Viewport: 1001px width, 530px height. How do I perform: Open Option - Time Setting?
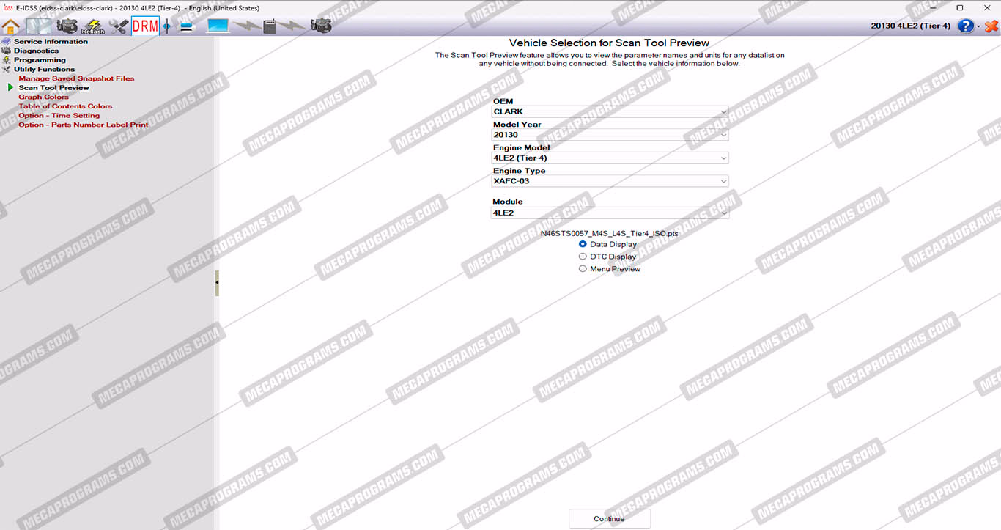coord(59,116)
